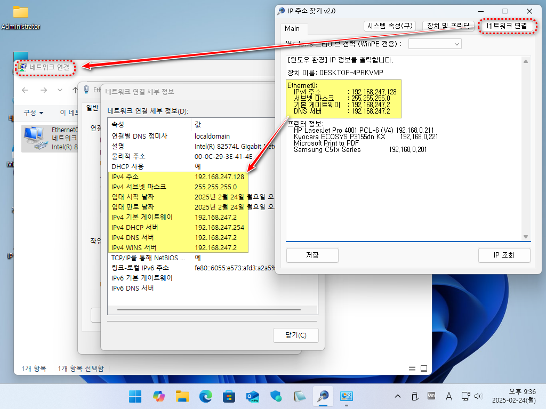Click the HP LaserJet Pro 4001 printer line

coord(364,130)
